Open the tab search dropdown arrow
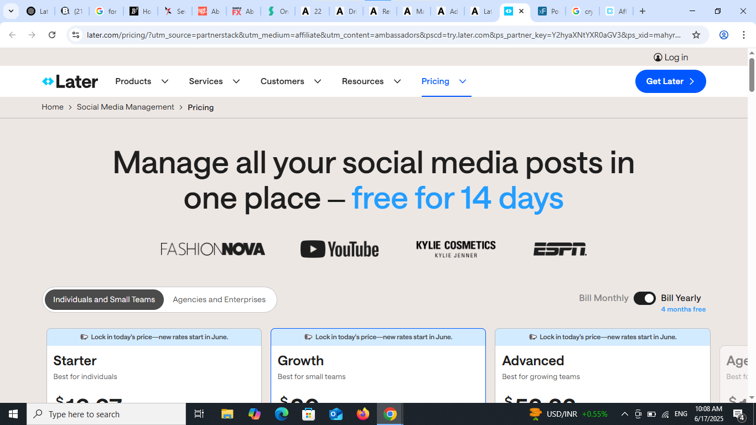 coord(11,11)
